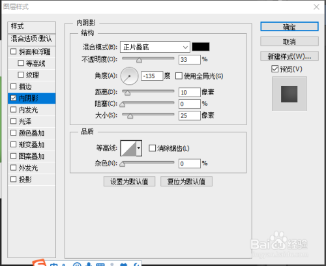
Task: Click the 取消 cancel button
Action: coord(289,41)
